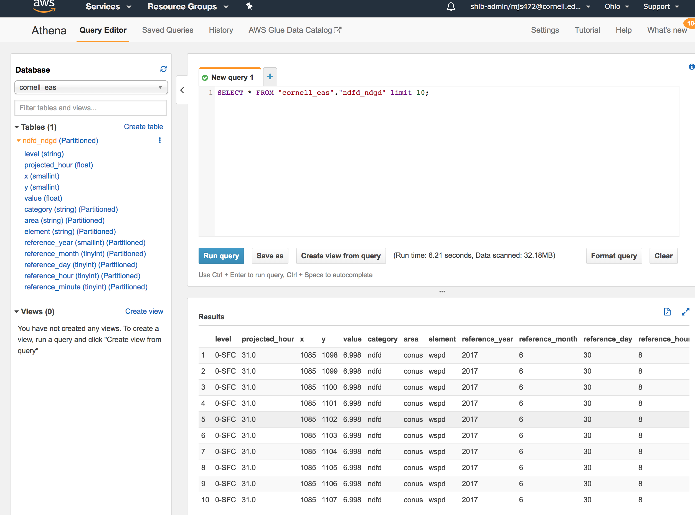Expand results to full screen
The width and height of the screenshot is (695, 515).
click(x=685, y=312)
